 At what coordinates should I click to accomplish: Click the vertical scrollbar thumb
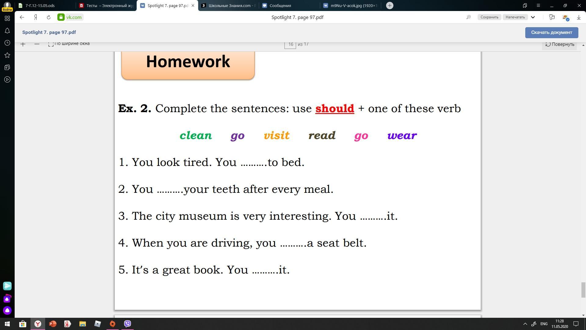coord(583,290)
